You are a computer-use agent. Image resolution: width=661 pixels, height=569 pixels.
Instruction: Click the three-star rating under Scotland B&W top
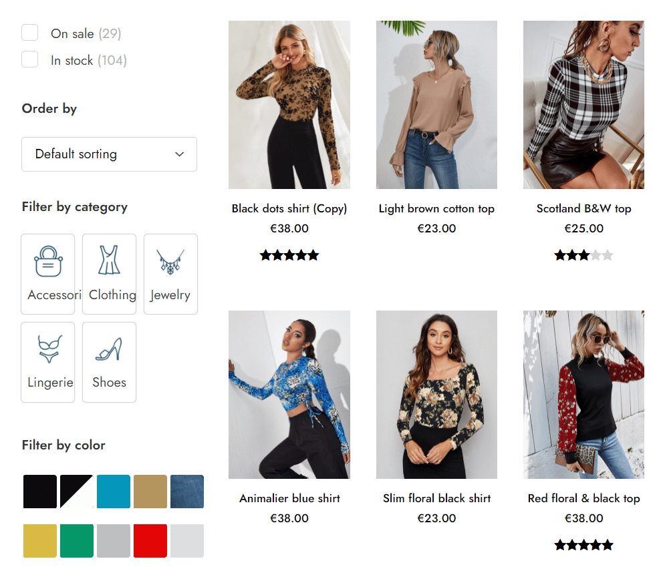pos(583,254)
